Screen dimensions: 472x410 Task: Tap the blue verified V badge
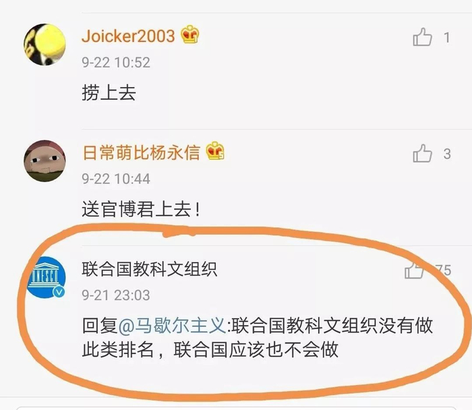(59, 291)
